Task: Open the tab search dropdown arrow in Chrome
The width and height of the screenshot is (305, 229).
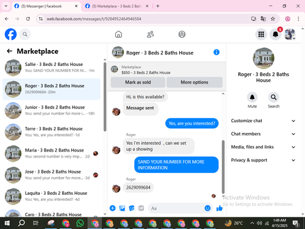Action: pyautogui.click(x=6, y=6)
